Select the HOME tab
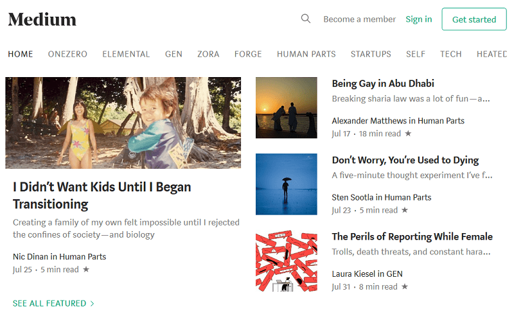Image resolution: width=514 pixels, height=316 pixels. (x=21, y=54)
